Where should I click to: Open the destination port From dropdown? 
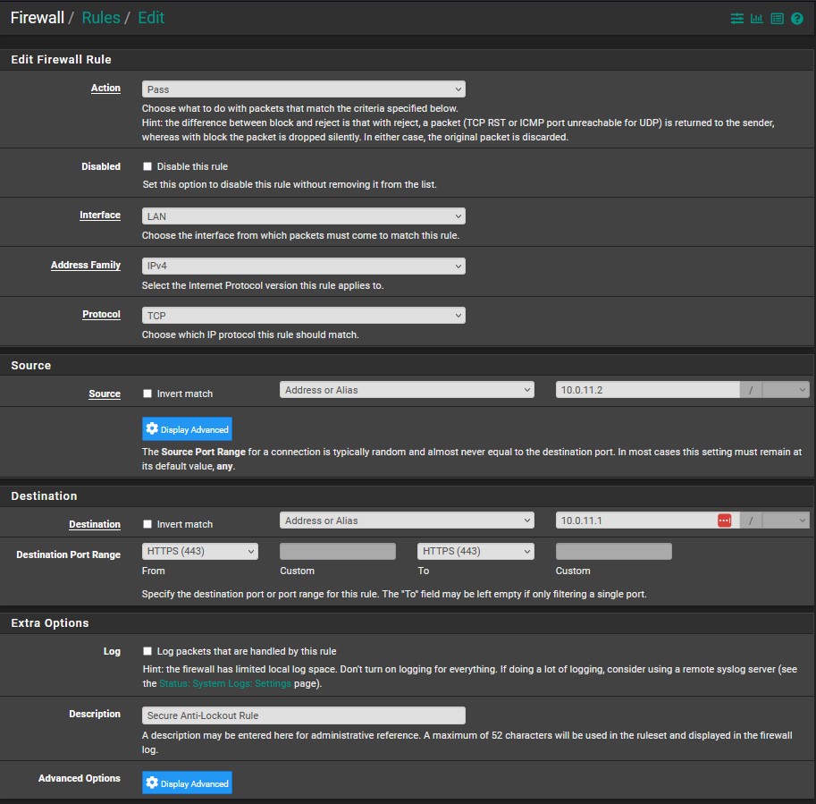click(199, 551)
